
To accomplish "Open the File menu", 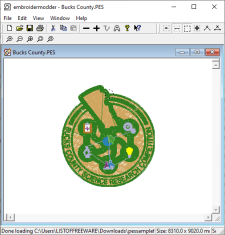I will [7, 18].
